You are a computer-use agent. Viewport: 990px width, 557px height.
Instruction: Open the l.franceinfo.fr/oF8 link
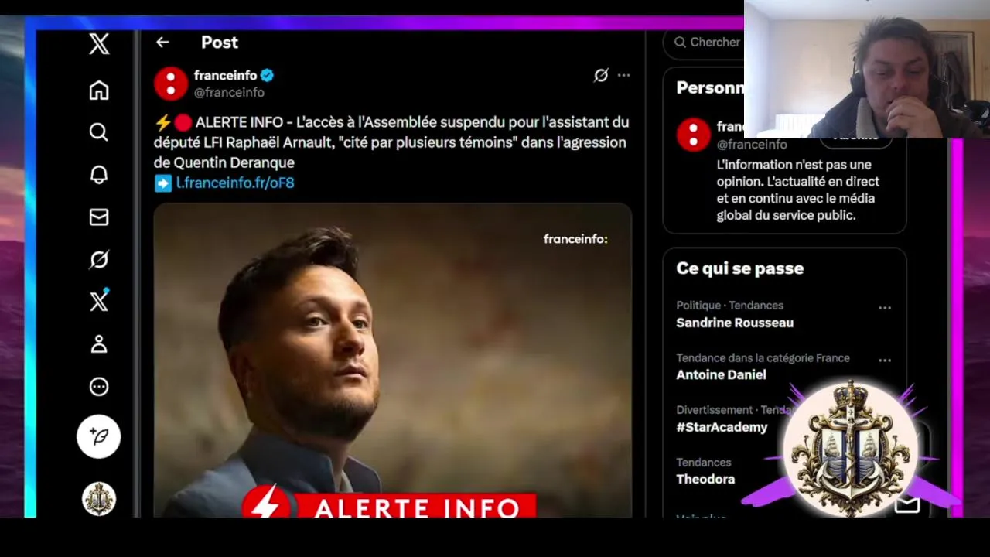[x=235, y=183]
